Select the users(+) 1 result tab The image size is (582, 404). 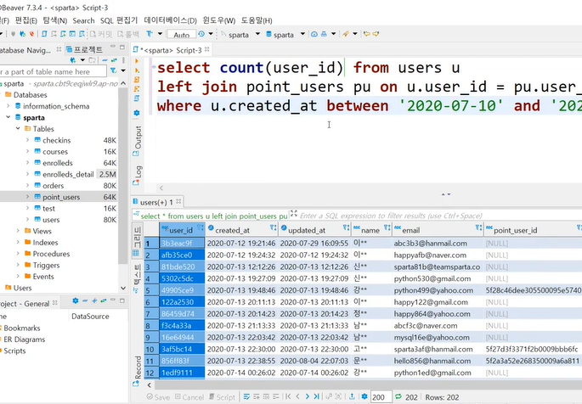[157, 202]
